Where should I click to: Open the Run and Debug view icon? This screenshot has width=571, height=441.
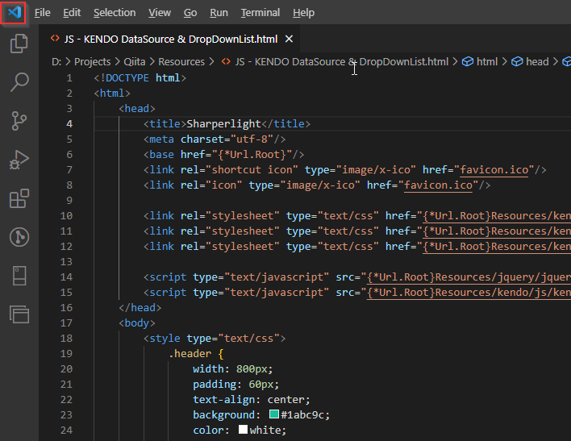[x=19, y=160]
